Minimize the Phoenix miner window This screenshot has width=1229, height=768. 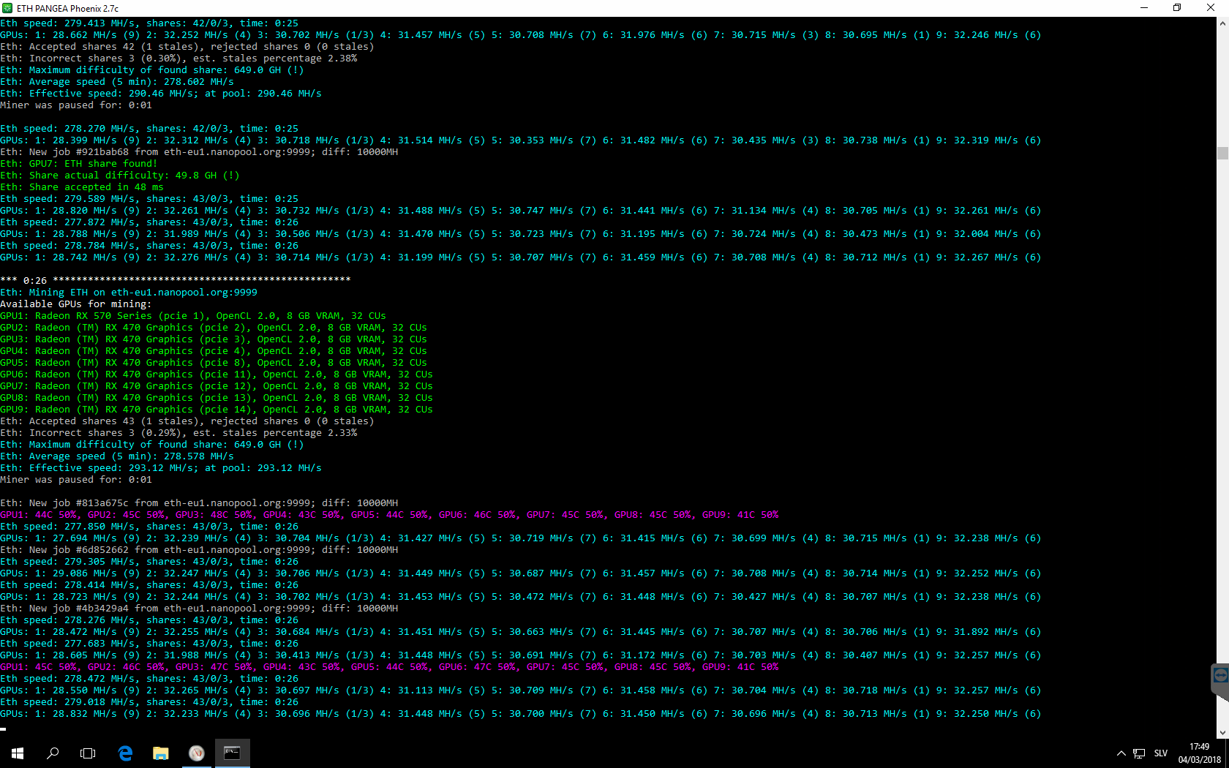1144,8
